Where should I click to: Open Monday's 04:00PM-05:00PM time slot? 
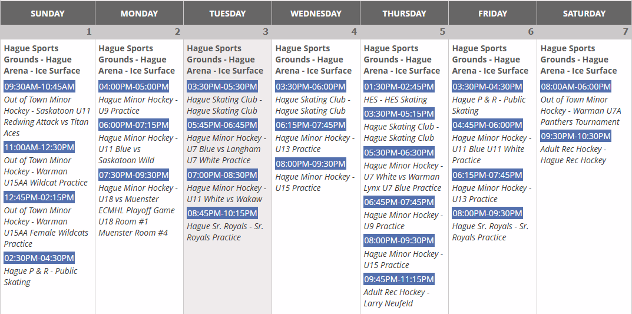coord(134,87)
